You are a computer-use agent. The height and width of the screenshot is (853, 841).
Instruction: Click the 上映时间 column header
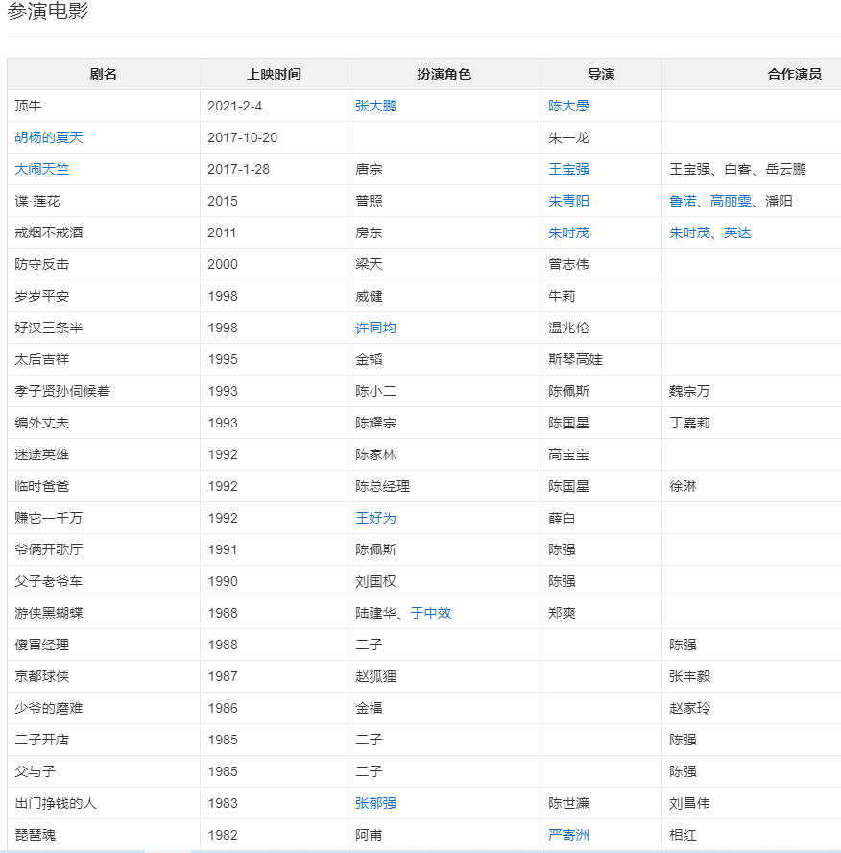(274, 74)
